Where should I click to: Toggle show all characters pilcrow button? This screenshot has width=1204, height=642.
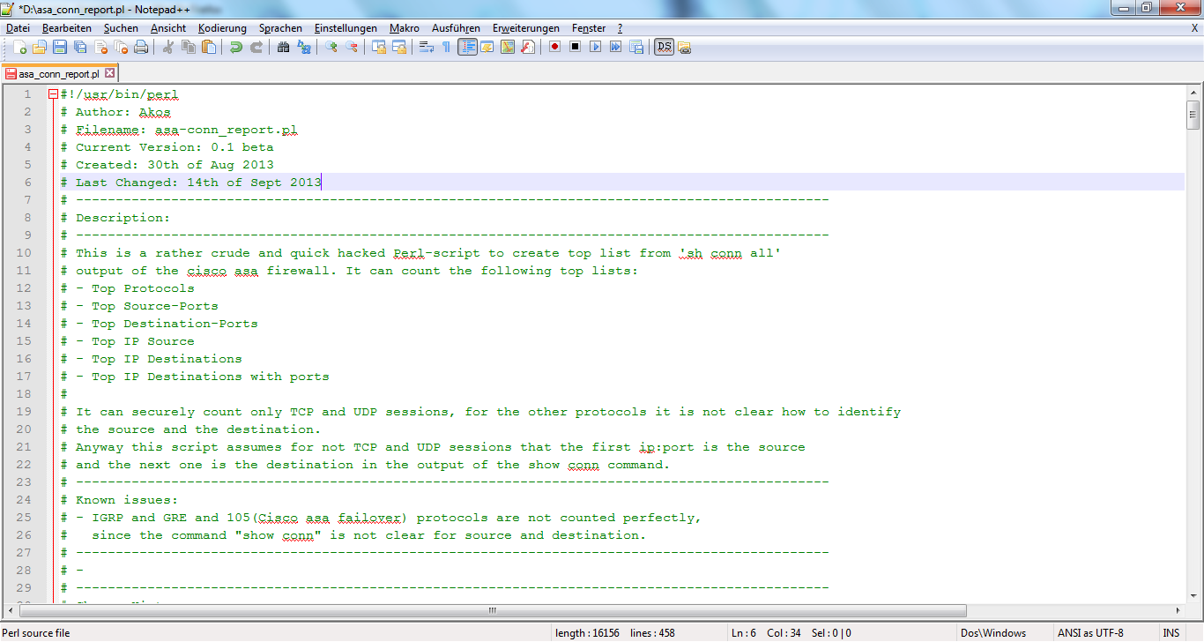point(446,47)
